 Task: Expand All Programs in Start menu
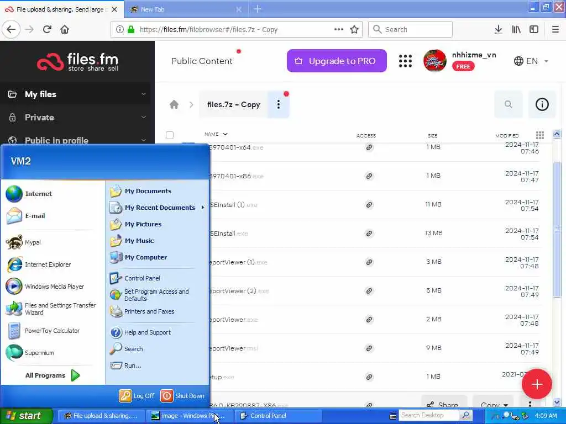point(53,375)
